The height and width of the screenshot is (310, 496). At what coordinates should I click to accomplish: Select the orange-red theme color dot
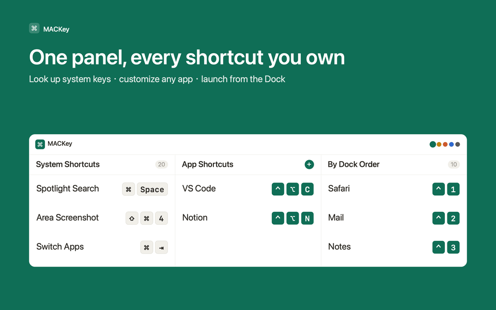[x=445, y=145]
